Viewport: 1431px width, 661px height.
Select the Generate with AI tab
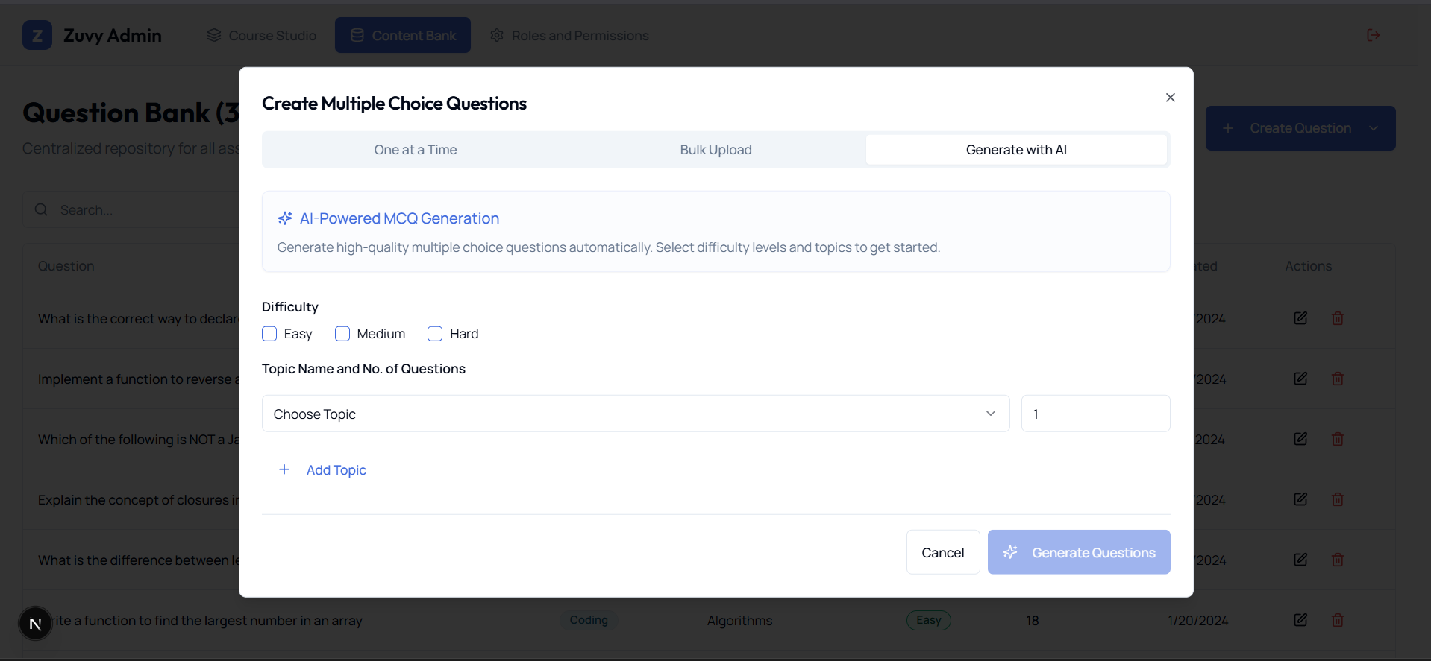click(1016, 150)
